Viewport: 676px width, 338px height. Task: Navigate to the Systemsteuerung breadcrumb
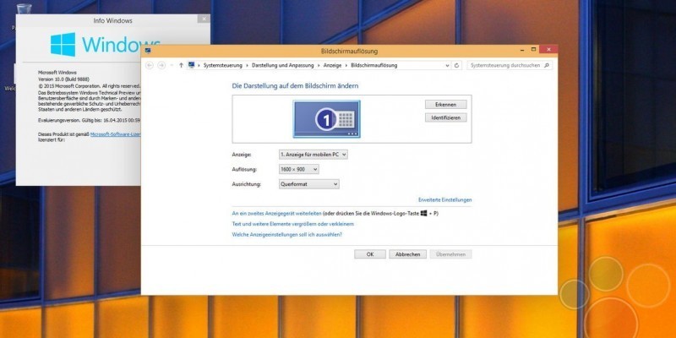point(223,66)
